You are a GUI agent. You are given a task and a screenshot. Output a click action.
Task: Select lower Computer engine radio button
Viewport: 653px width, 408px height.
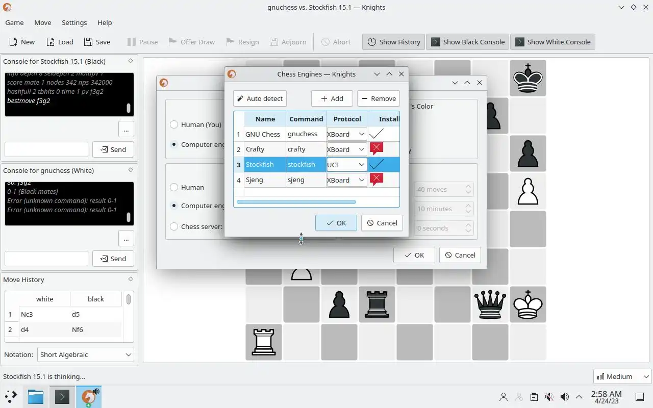174,206
